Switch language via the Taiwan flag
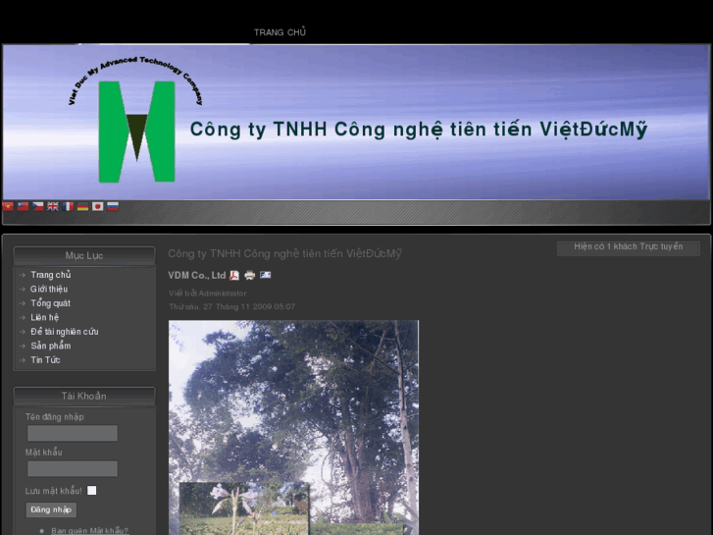 [23, 207]
